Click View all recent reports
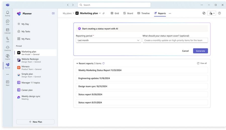 pyautogui.click(x=202, y=63)
